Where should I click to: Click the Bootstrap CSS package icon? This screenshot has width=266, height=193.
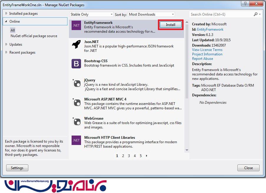pyautogui.click(x=76, y=64)
